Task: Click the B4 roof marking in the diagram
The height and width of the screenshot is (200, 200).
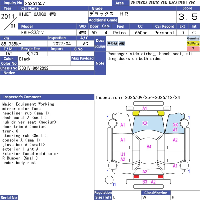Action: tap(149, 146)
